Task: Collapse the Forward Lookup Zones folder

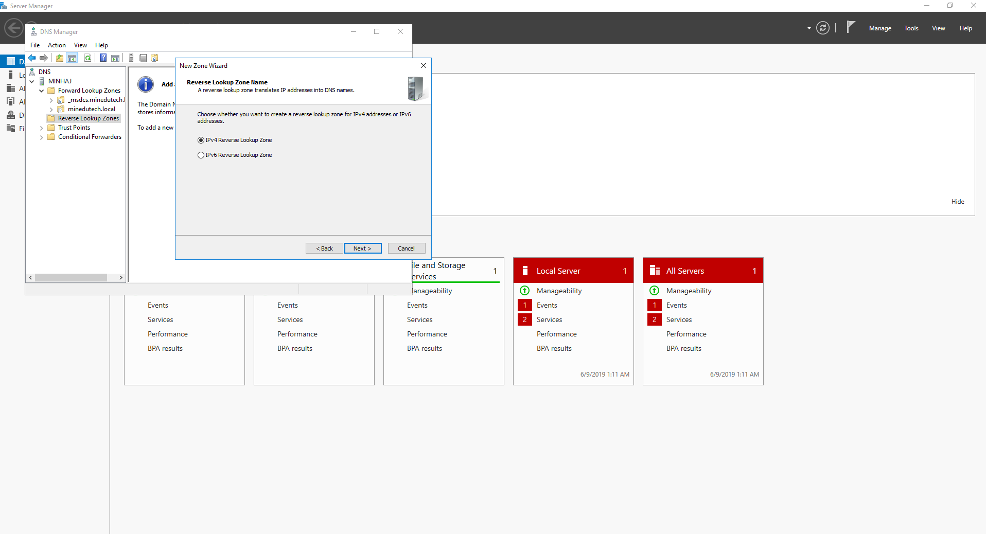Action: (x=42, y=90)
